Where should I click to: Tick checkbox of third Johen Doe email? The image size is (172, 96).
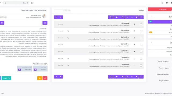pyautogui.click(x=141, y=38)
